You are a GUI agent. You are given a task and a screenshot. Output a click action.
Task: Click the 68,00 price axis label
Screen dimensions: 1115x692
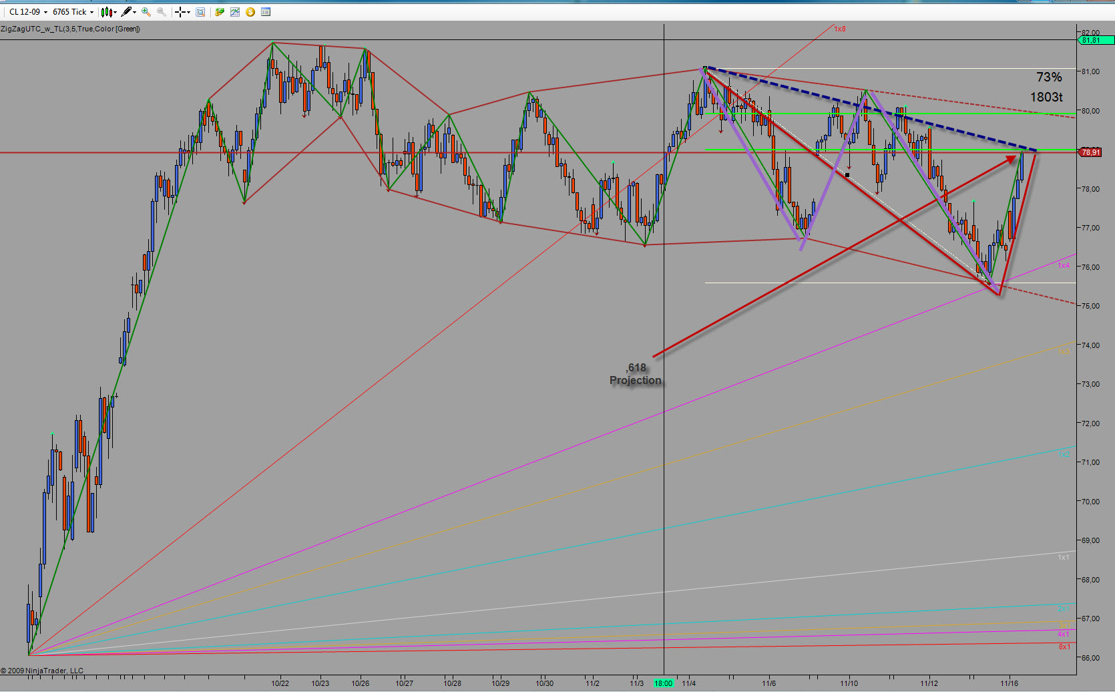[x=1090, y=580]
